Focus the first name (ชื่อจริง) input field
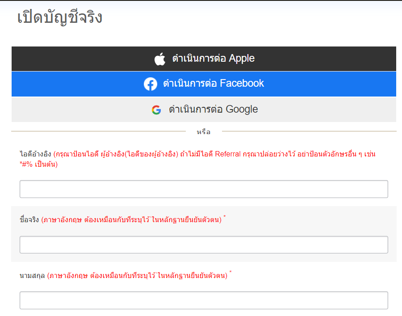The width and height of the screenshot is (402, 316). click(x=204, y=244)
